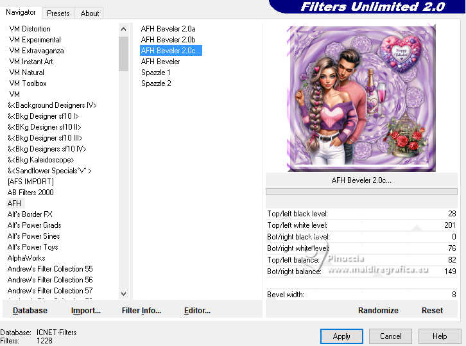Select [AFS IMPORT] category

click(x=31, y=182)
